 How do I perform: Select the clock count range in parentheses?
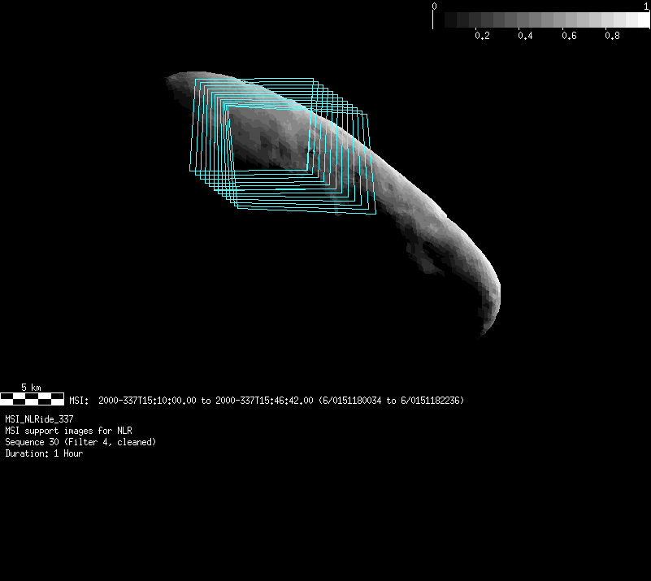[x=391, y=401]
